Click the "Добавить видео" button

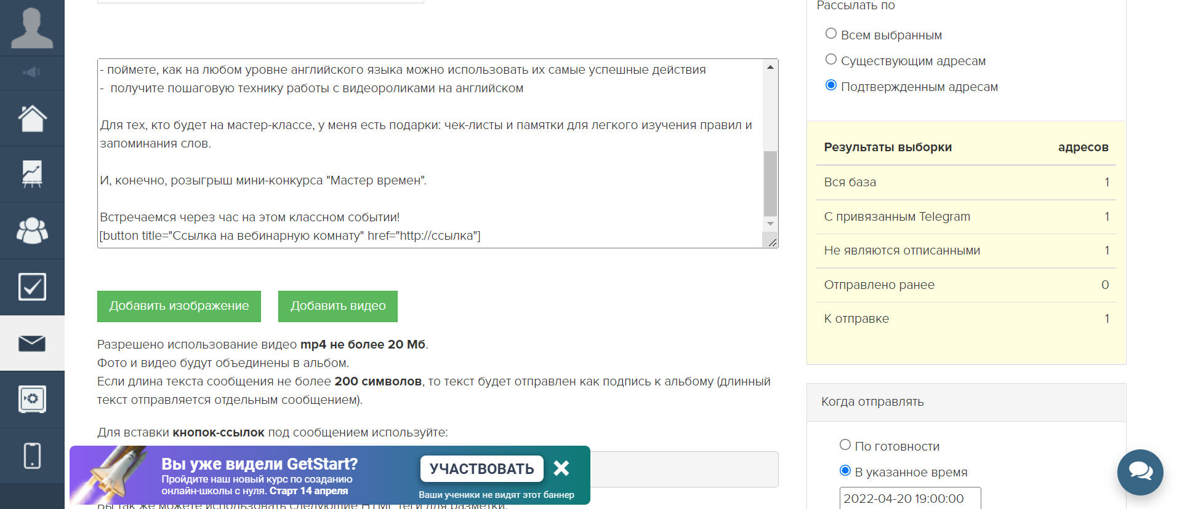[338, 306]
